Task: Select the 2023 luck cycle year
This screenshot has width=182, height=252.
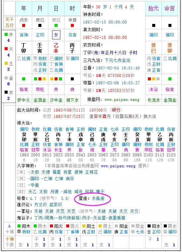Action: [58, 155]
